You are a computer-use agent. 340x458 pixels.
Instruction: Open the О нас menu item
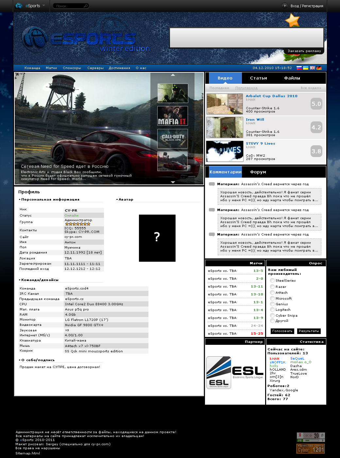141,68
